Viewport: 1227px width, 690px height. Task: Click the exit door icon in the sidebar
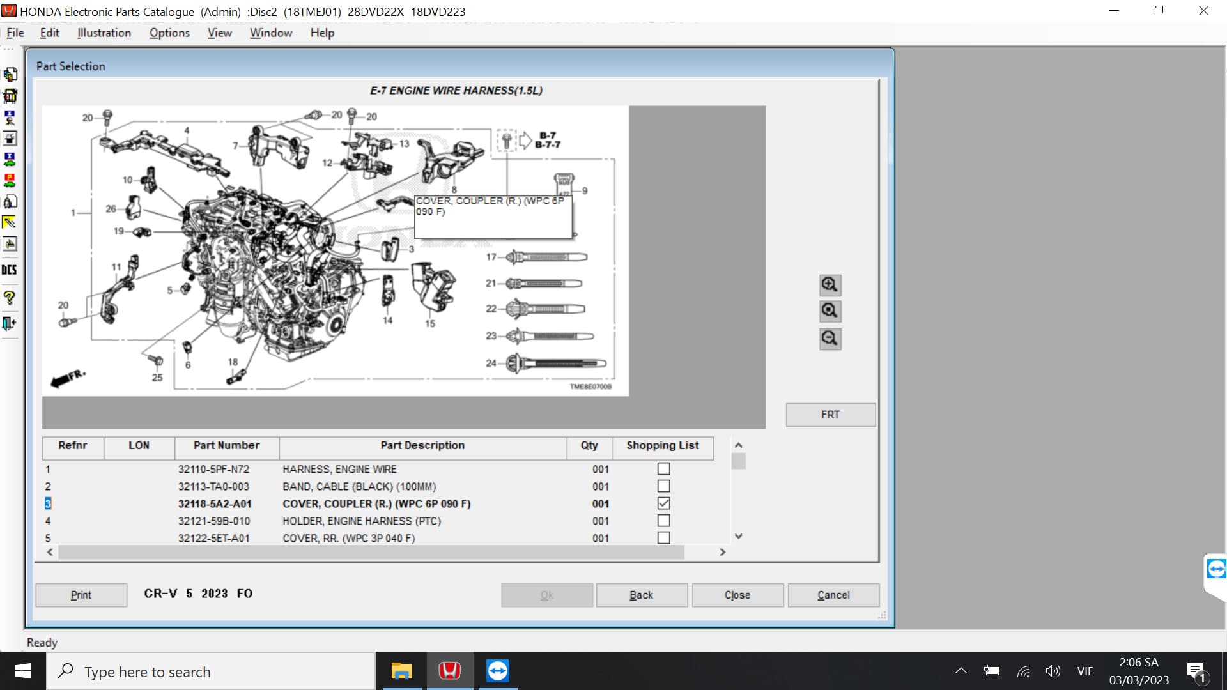point(10,323)
